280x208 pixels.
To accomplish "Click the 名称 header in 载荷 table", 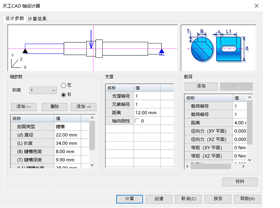I will click(208, 98).
